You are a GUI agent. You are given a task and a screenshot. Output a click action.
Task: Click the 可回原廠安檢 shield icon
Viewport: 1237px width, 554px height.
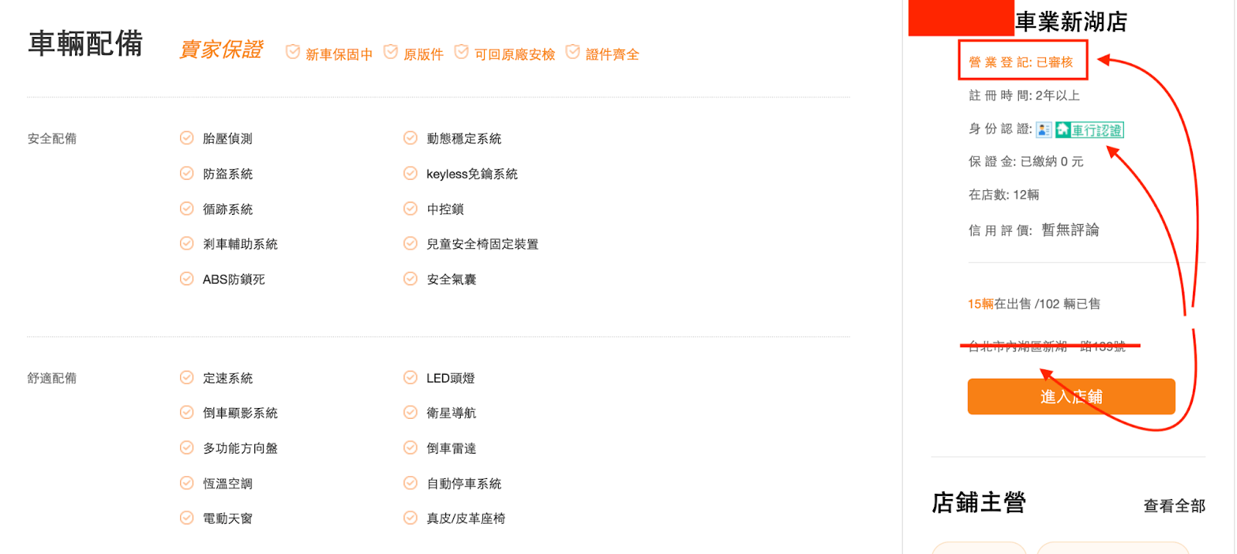tap(462, 52)
